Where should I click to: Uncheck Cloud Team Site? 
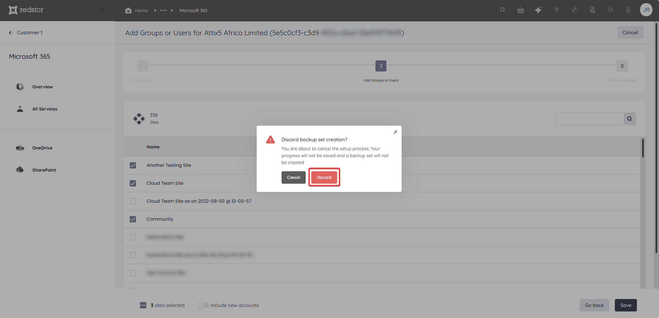133,183
